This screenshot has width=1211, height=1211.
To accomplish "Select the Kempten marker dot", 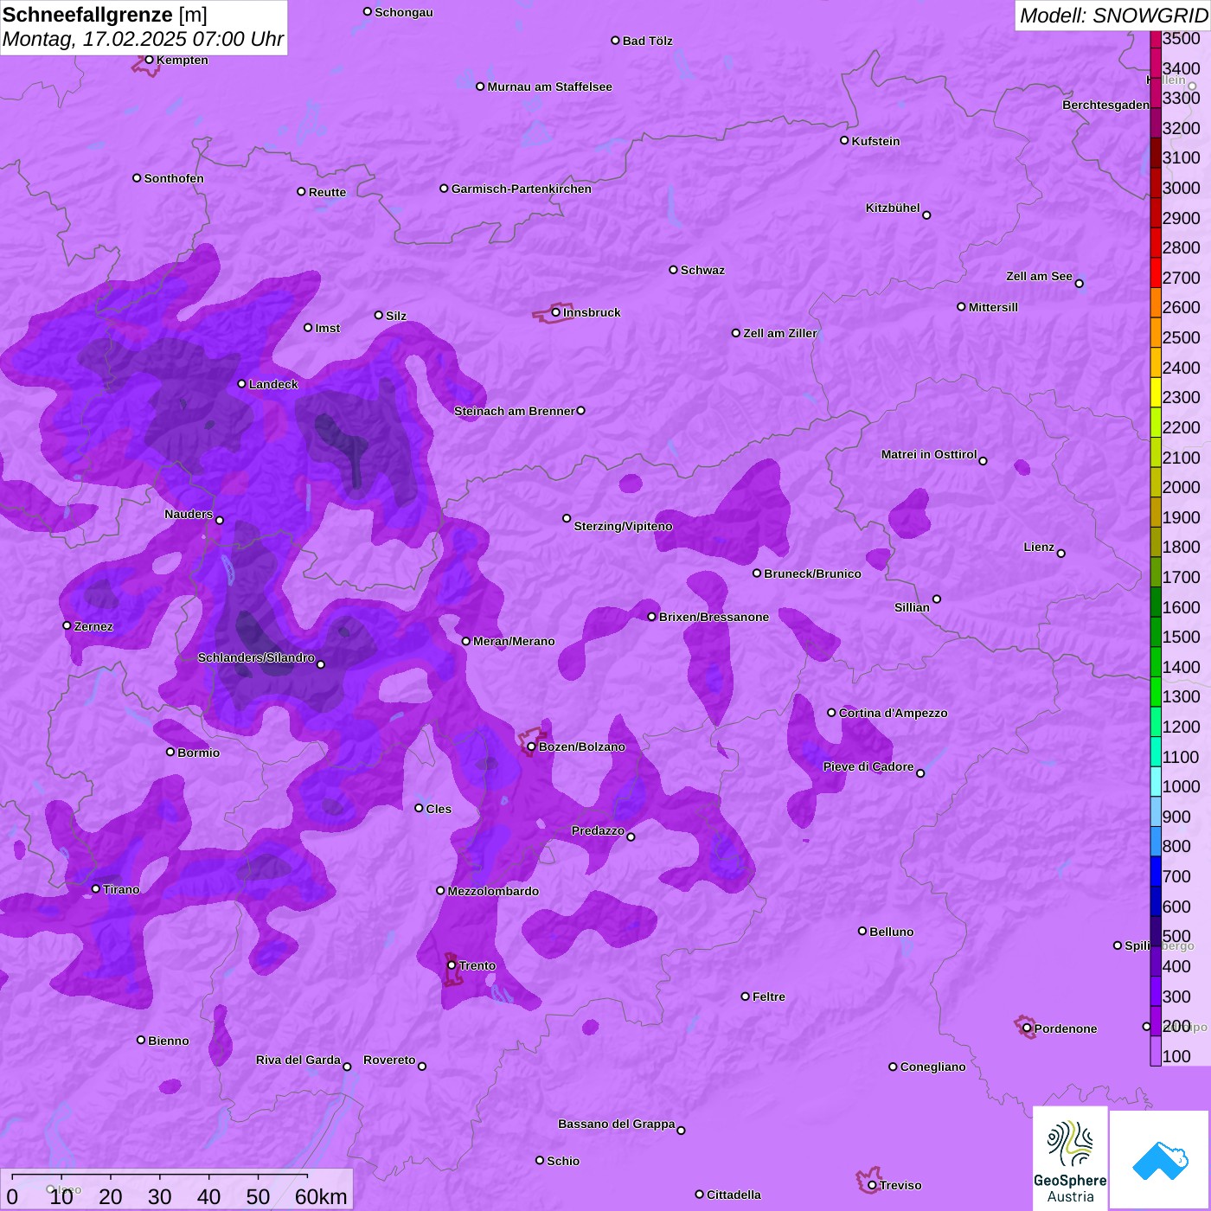I will (149, 60).
